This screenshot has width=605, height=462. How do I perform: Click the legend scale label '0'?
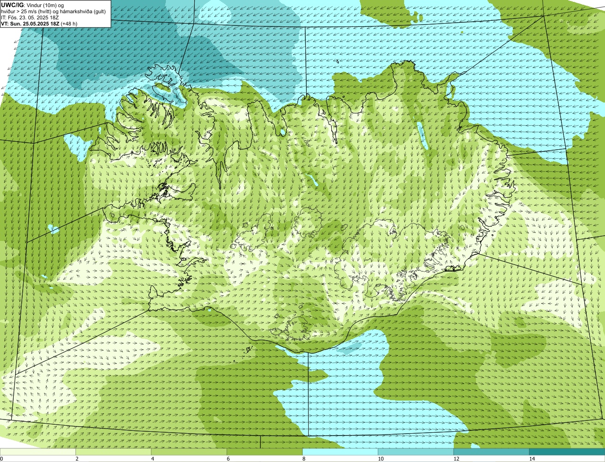(1, 459)
